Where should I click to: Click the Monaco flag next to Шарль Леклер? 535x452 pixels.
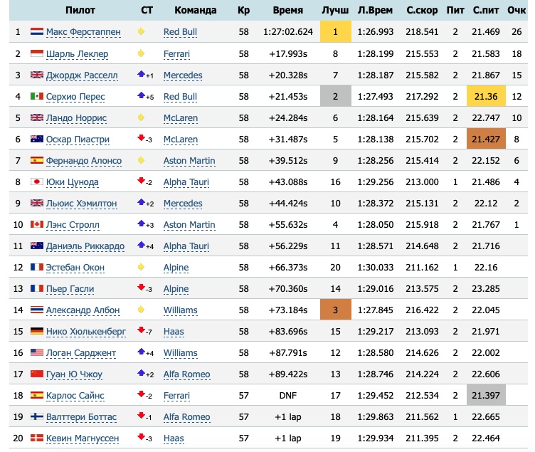[37, 53]
